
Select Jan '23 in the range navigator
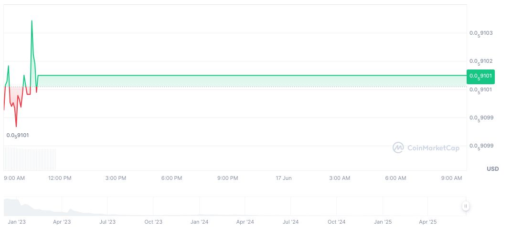tap(17, 222)
